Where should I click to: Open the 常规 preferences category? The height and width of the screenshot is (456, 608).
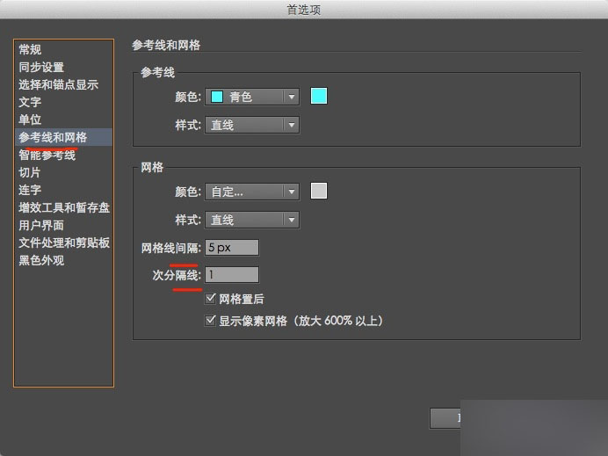pyautogui.click(x=30, y=50)
